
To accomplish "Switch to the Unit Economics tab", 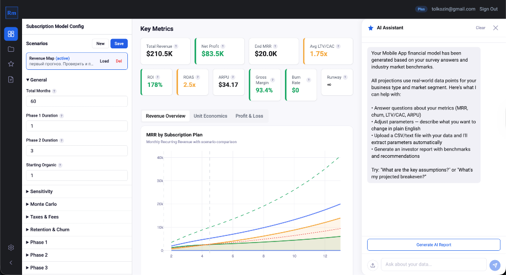I will pos(210,116).
